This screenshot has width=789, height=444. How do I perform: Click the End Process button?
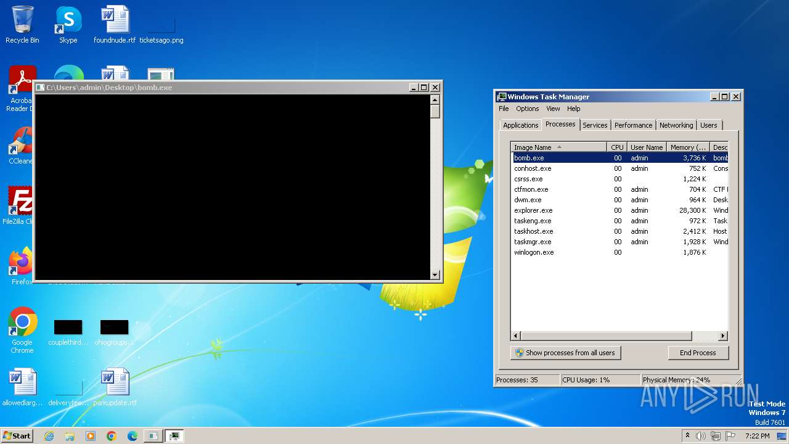pos(698,353)
